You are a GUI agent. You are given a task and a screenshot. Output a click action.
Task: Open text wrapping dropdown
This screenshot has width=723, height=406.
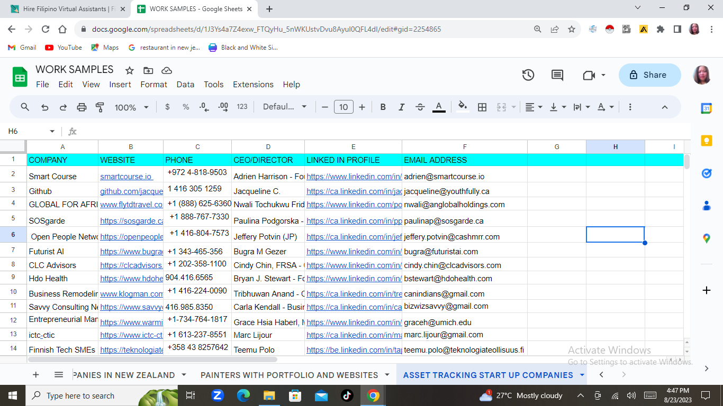point(581,107)
